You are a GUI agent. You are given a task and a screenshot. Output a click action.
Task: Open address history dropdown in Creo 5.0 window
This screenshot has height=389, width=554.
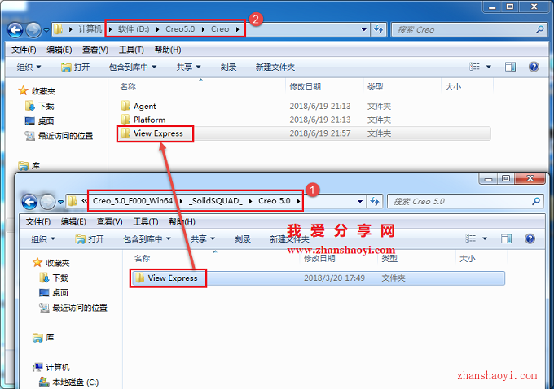tap(360, 201)
